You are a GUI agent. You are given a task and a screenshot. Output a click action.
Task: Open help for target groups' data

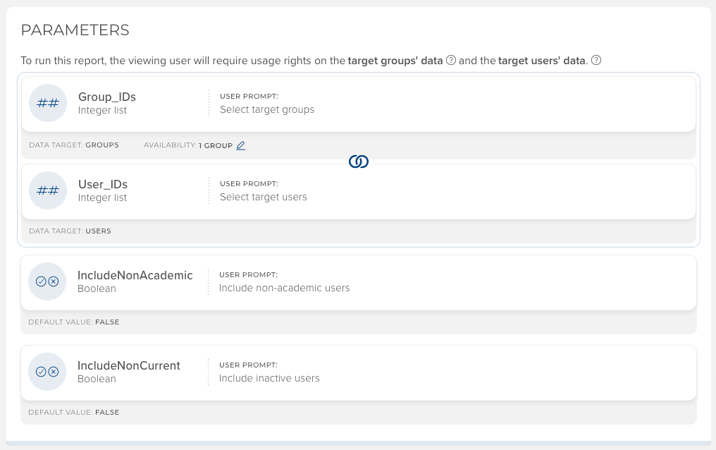pos(451,60)
